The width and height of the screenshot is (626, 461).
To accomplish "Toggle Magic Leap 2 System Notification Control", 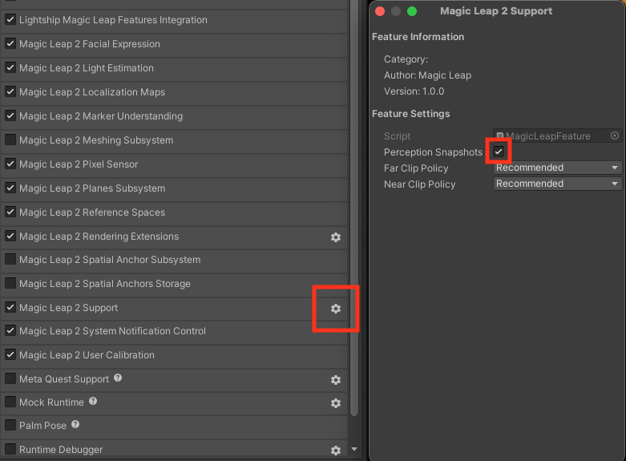I will pyautogui.click(x=10, y=330).
